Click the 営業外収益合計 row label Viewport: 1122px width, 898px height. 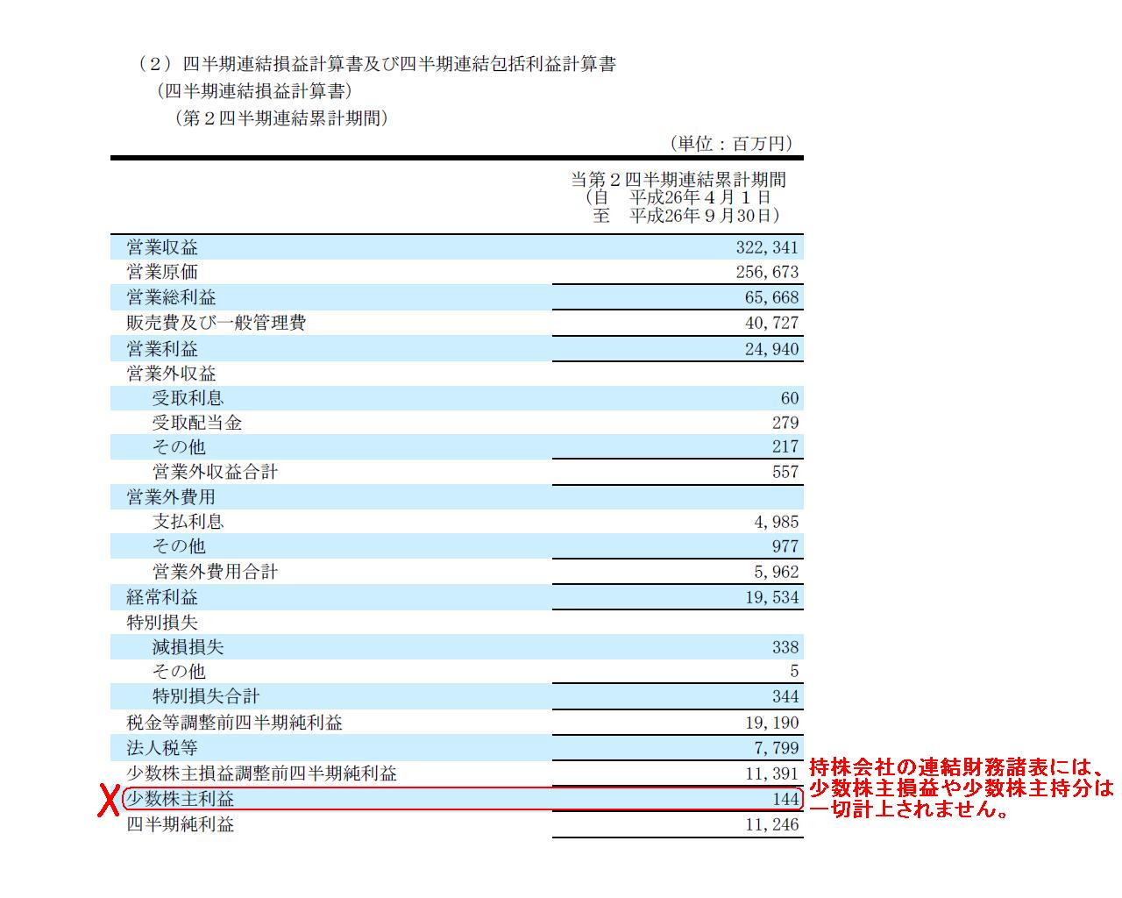215,472
